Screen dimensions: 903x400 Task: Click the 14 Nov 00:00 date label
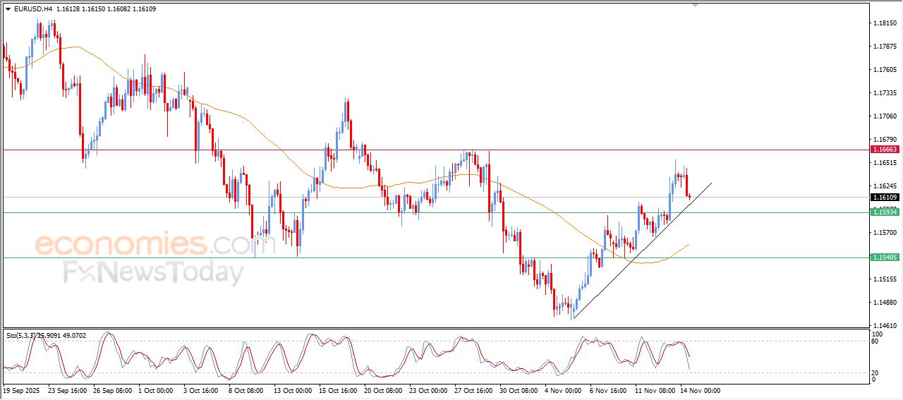coord(700,390)
